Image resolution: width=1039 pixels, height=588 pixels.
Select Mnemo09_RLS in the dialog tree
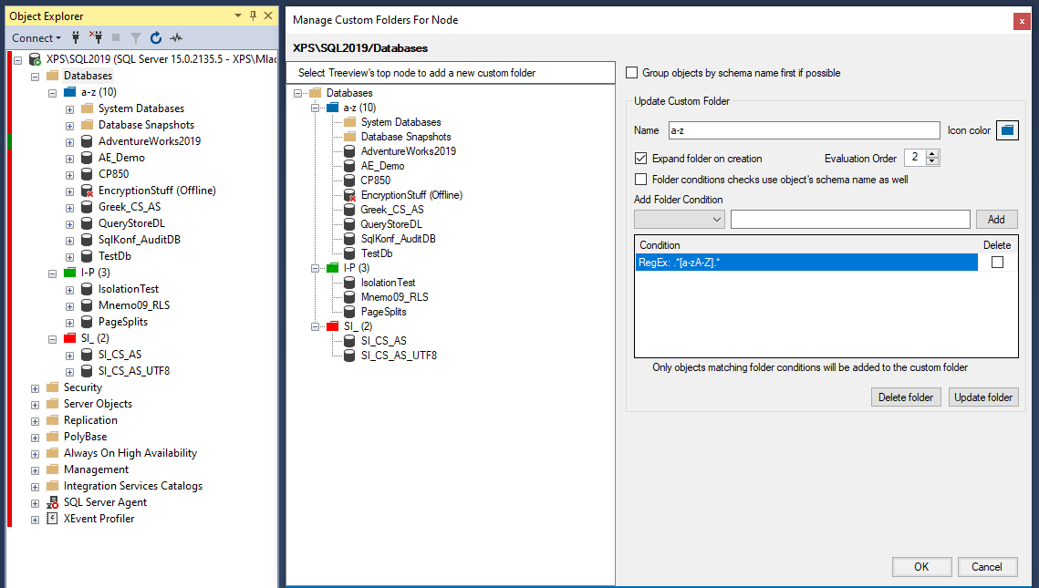pyautogui.click(x=394, y=296)
